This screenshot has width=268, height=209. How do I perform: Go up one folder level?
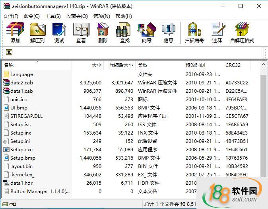click(x=9, y=52)
